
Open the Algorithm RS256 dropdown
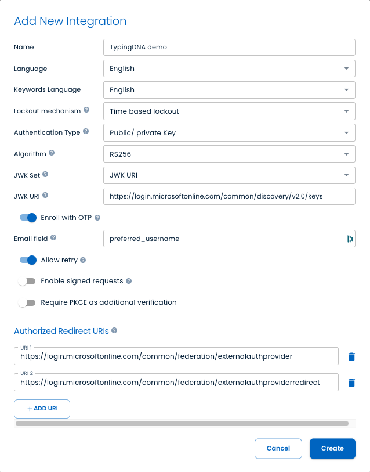228,154
